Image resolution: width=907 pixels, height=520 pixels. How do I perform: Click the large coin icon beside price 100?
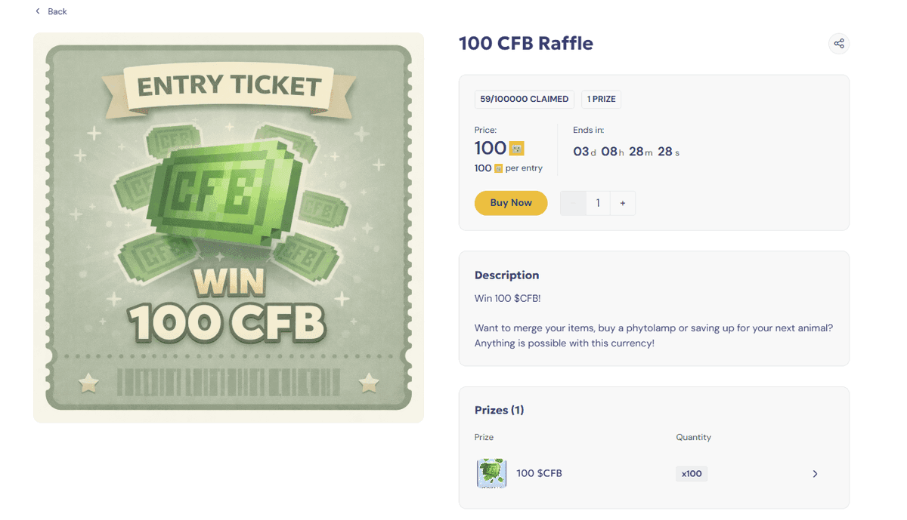(517, 149)
